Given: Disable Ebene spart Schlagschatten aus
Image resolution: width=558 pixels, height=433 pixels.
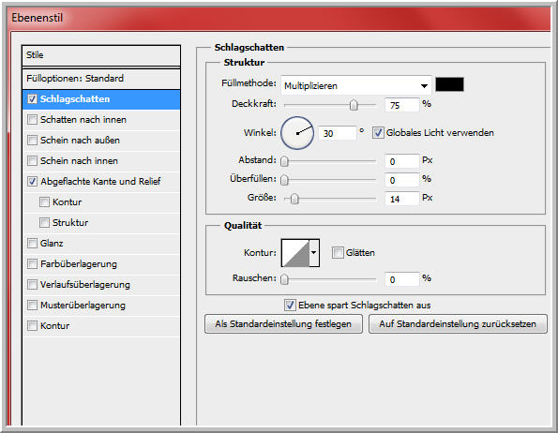Looking at the screenshot, I should coord(290,305).
